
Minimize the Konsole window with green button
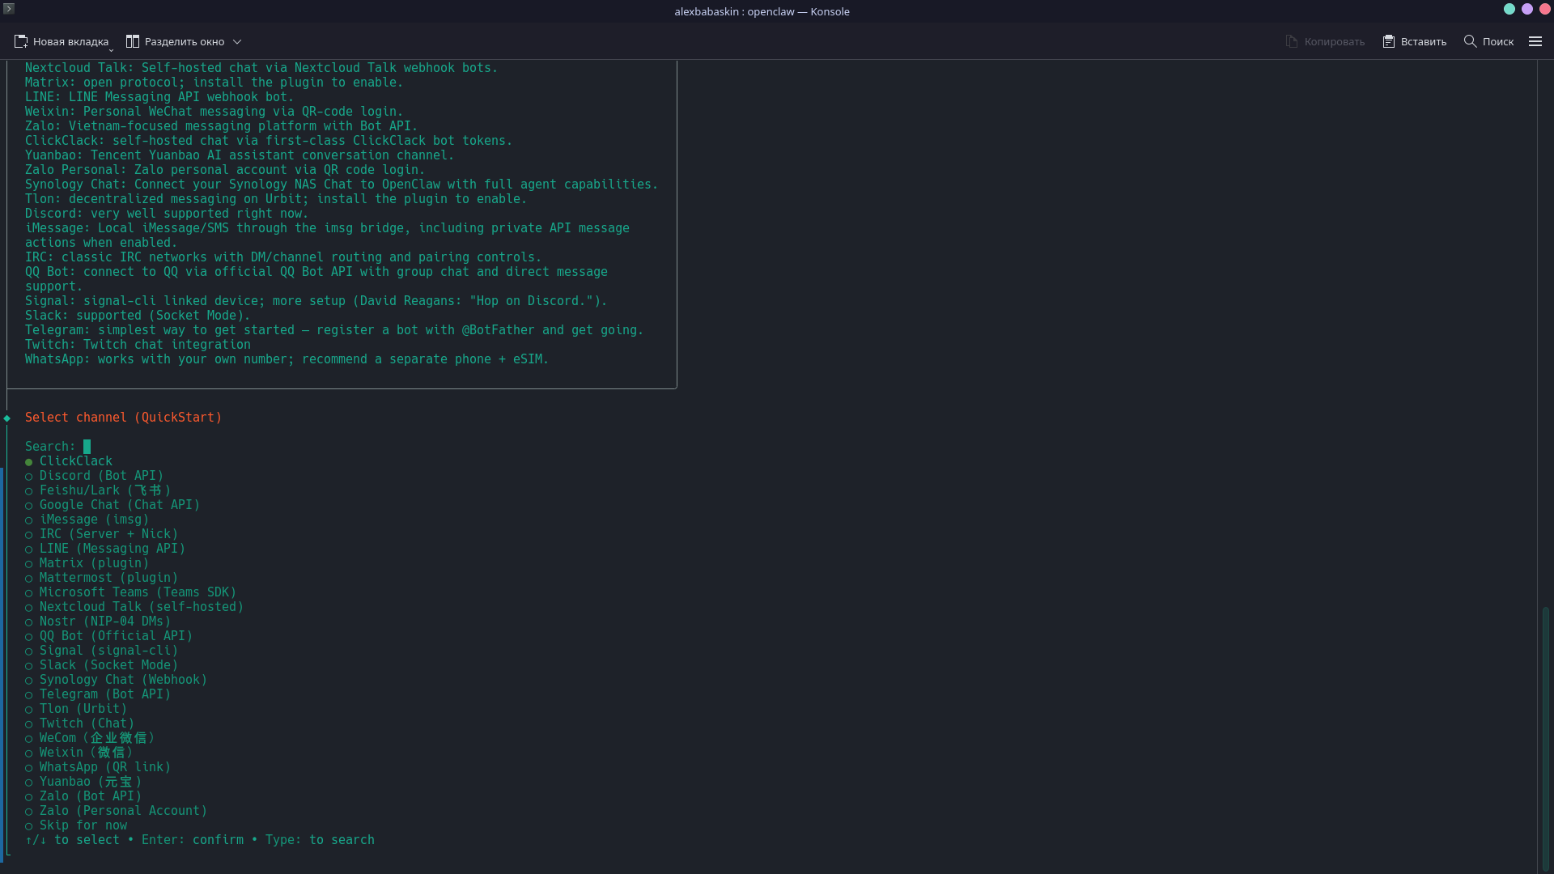click(x=1509, y=9)
